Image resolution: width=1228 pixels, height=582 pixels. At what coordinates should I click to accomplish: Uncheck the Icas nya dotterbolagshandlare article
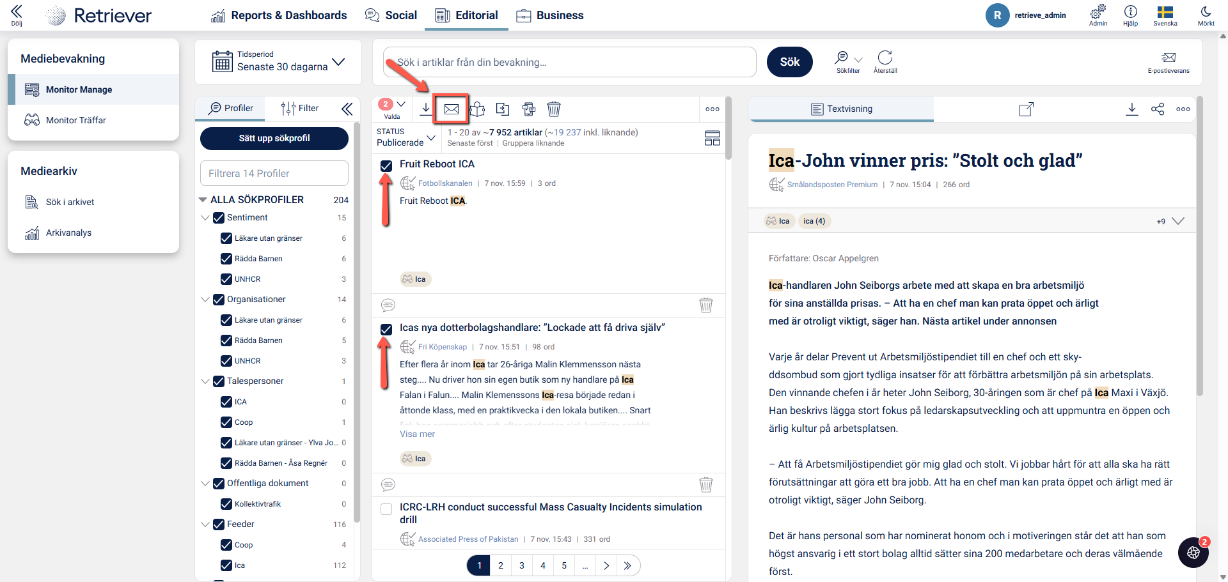coord(386,330)
